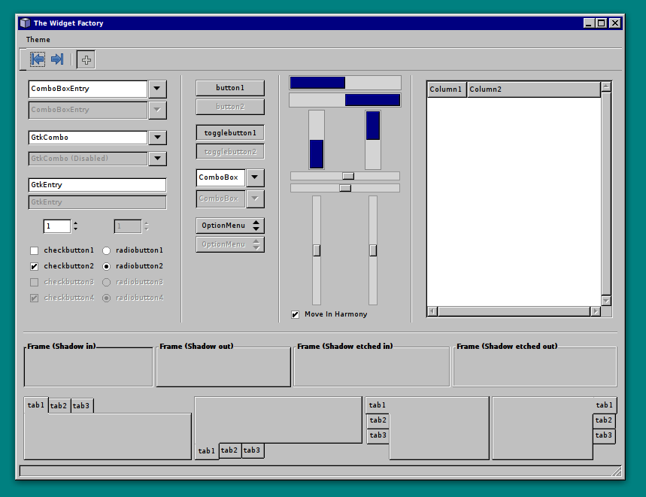
Task: Click the lower horizontal slider handle
Action: [x=345, y=188]
